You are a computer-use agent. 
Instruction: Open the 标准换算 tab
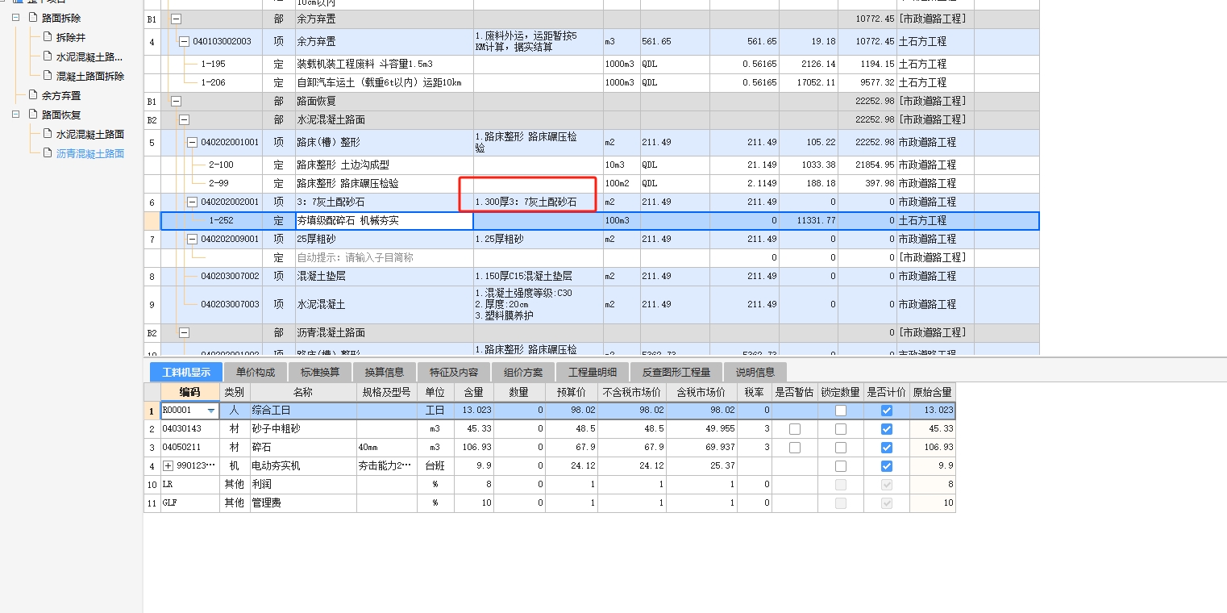click(319, 372)
